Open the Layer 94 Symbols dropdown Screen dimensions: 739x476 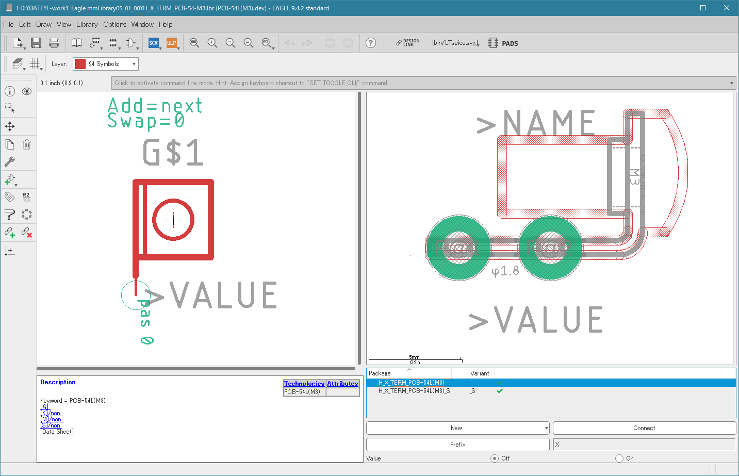click(106, 64)
